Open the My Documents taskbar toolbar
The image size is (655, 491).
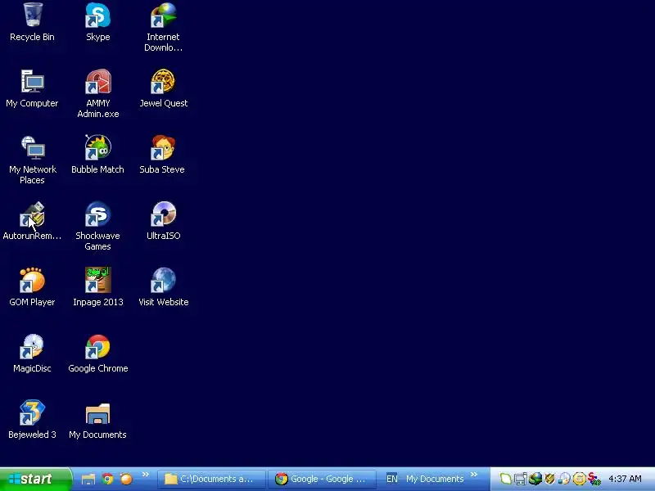[435, 479]
